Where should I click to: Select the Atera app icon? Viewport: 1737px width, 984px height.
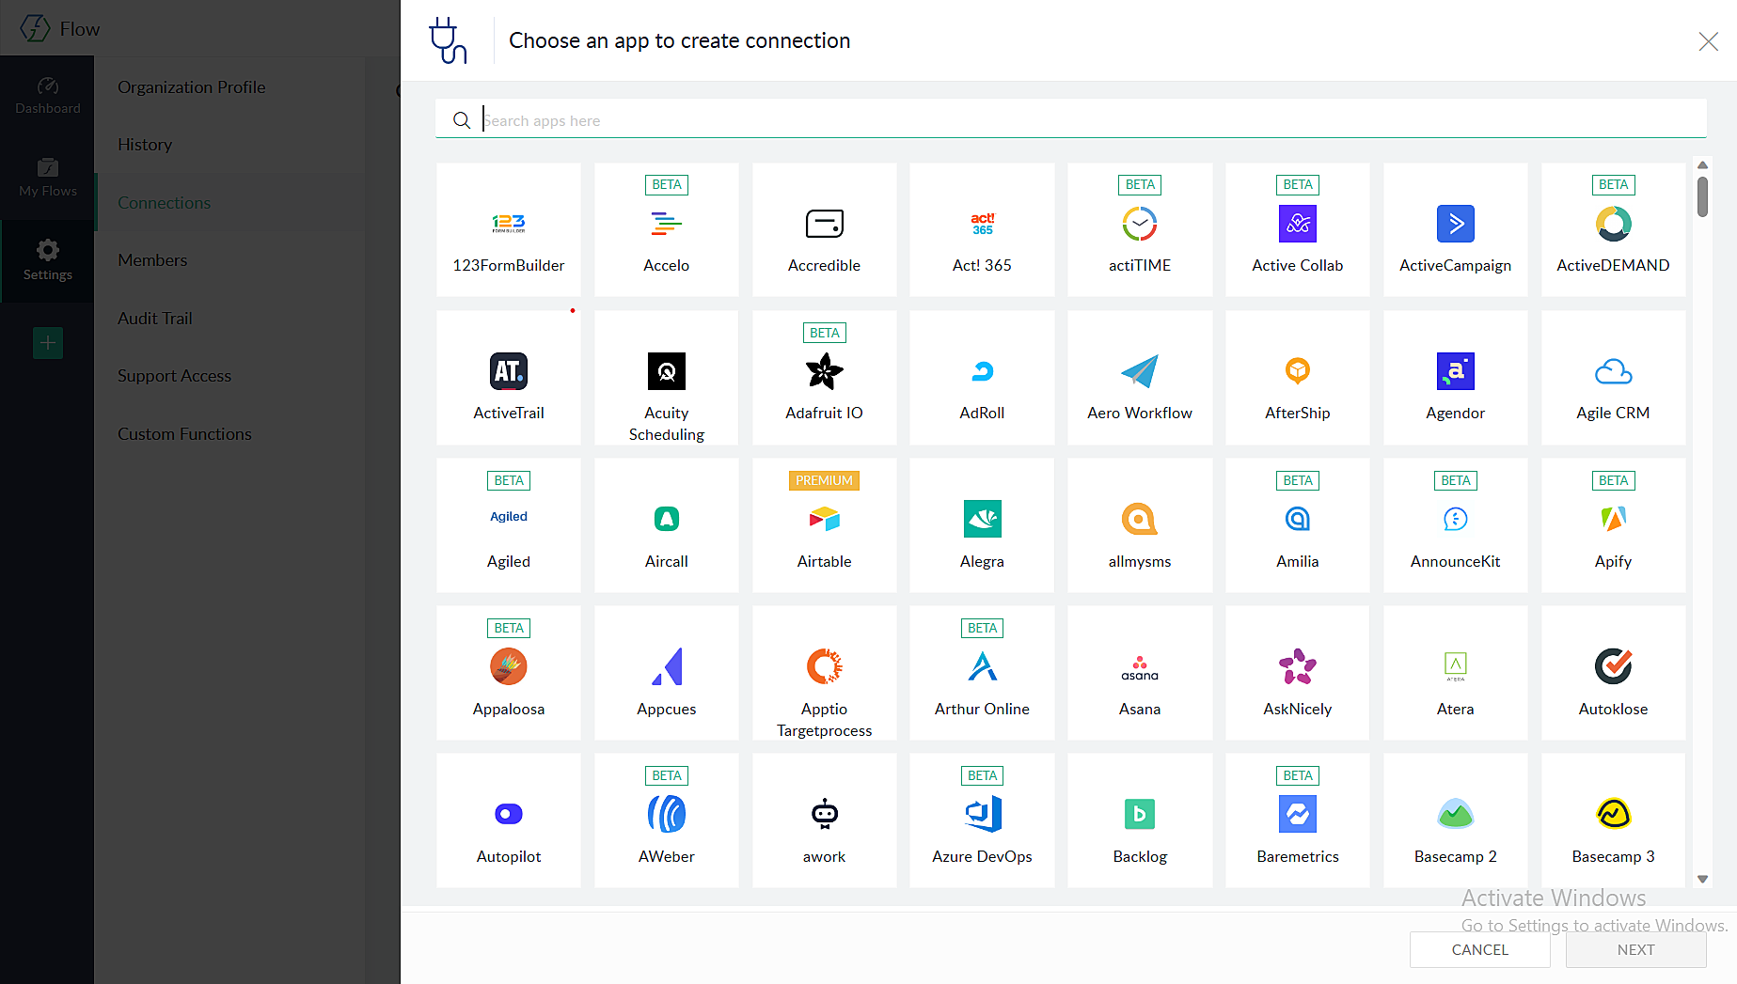[x=1456, y=666]
